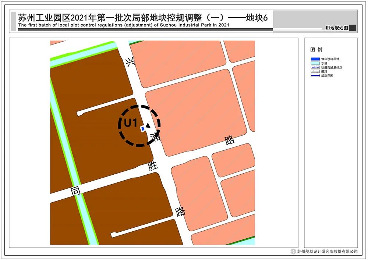The width and height of the screenshot is (368, 260).
Task: Select the 规划范围 legend line symbol
Action: pyautogui.click(x=315, y=75)
